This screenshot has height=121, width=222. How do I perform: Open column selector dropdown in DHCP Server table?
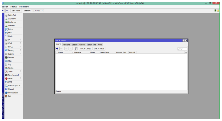(186, 52)
